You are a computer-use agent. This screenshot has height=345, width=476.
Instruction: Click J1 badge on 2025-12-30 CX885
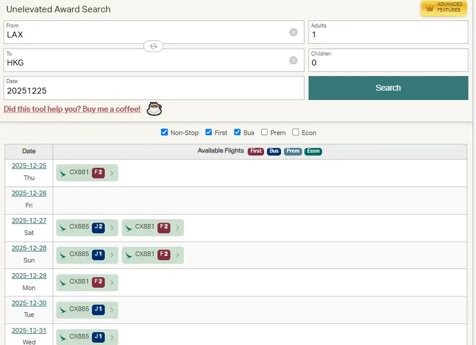(x=98, y=309)
